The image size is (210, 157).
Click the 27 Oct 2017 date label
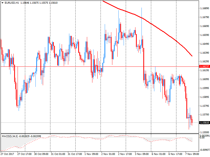tap(7, 154)
